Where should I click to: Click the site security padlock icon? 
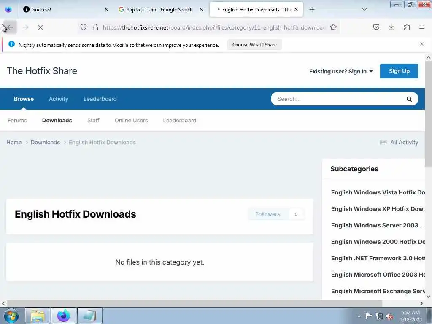(95, 27)
